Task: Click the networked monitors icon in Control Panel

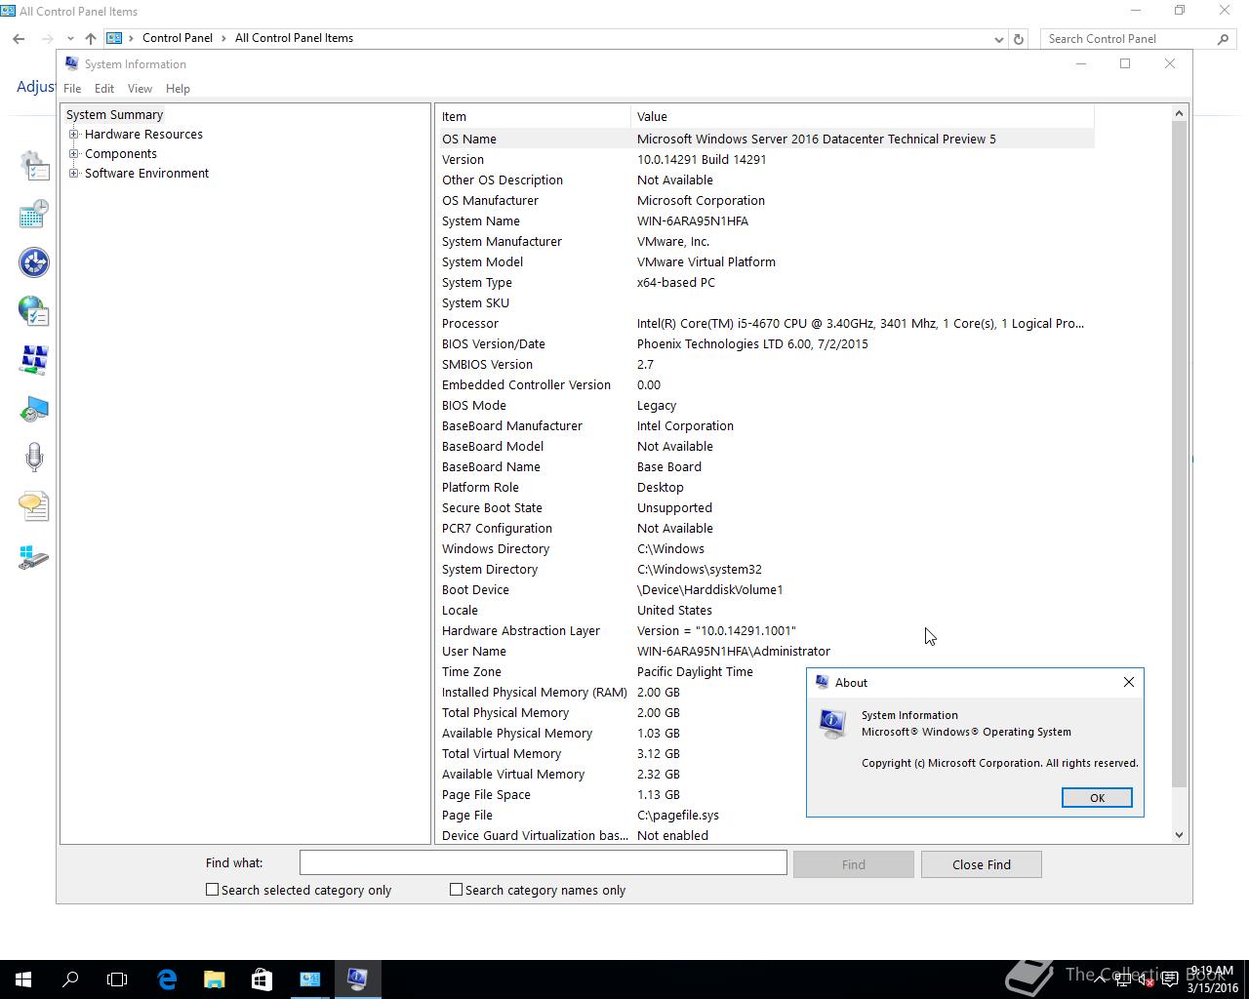Action: click(x=34, y=360)
